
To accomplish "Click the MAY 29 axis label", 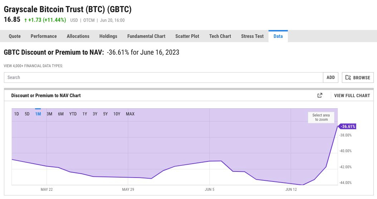I will pos(128,189).
